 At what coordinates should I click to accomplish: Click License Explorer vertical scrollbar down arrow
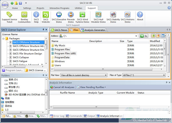46,63
